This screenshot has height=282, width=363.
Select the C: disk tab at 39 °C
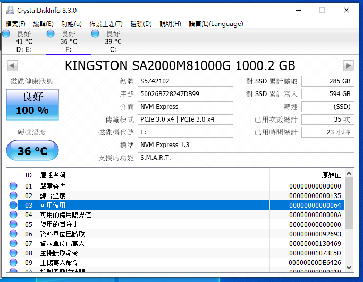(x=113, y=41)
